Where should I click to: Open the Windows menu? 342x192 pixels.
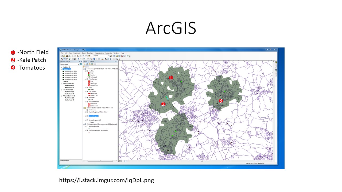pyautogui.click(x=116, y=53)
